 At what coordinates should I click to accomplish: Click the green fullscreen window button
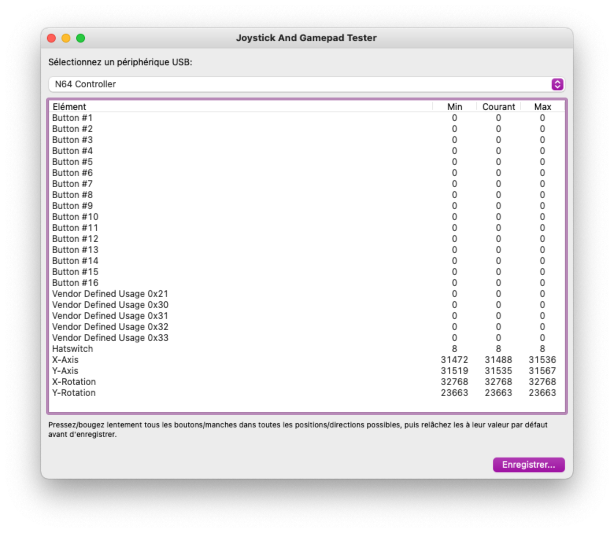pyautogui.click(x=81, y=38)
